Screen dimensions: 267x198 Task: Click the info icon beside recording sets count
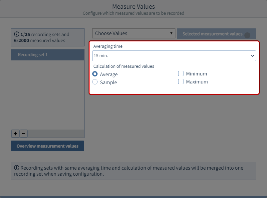[16, 34]
